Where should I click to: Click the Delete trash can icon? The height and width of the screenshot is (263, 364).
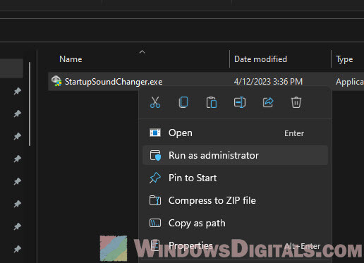296,102
